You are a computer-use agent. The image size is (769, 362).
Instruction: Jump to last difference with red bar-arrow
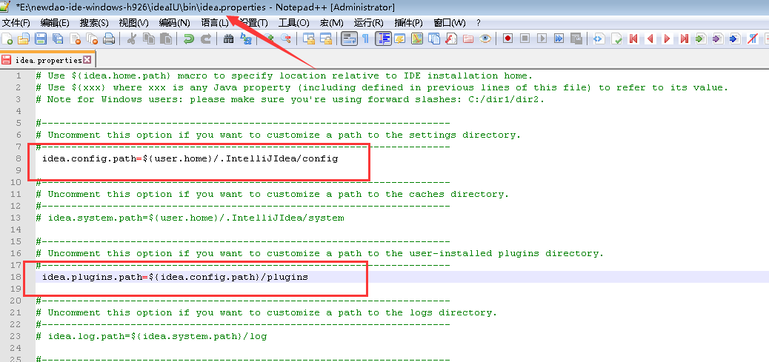(x=684, y=38)
